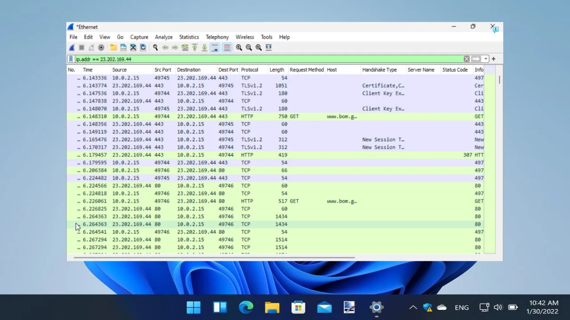This screenshot has height=320, width=570.
Task: Open the Go menu
Action: [x=120, y=37]
